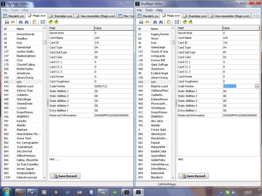Click the ellipsis button beside Code Pointer value
This screenshot has width=262, height=196.
257,86
